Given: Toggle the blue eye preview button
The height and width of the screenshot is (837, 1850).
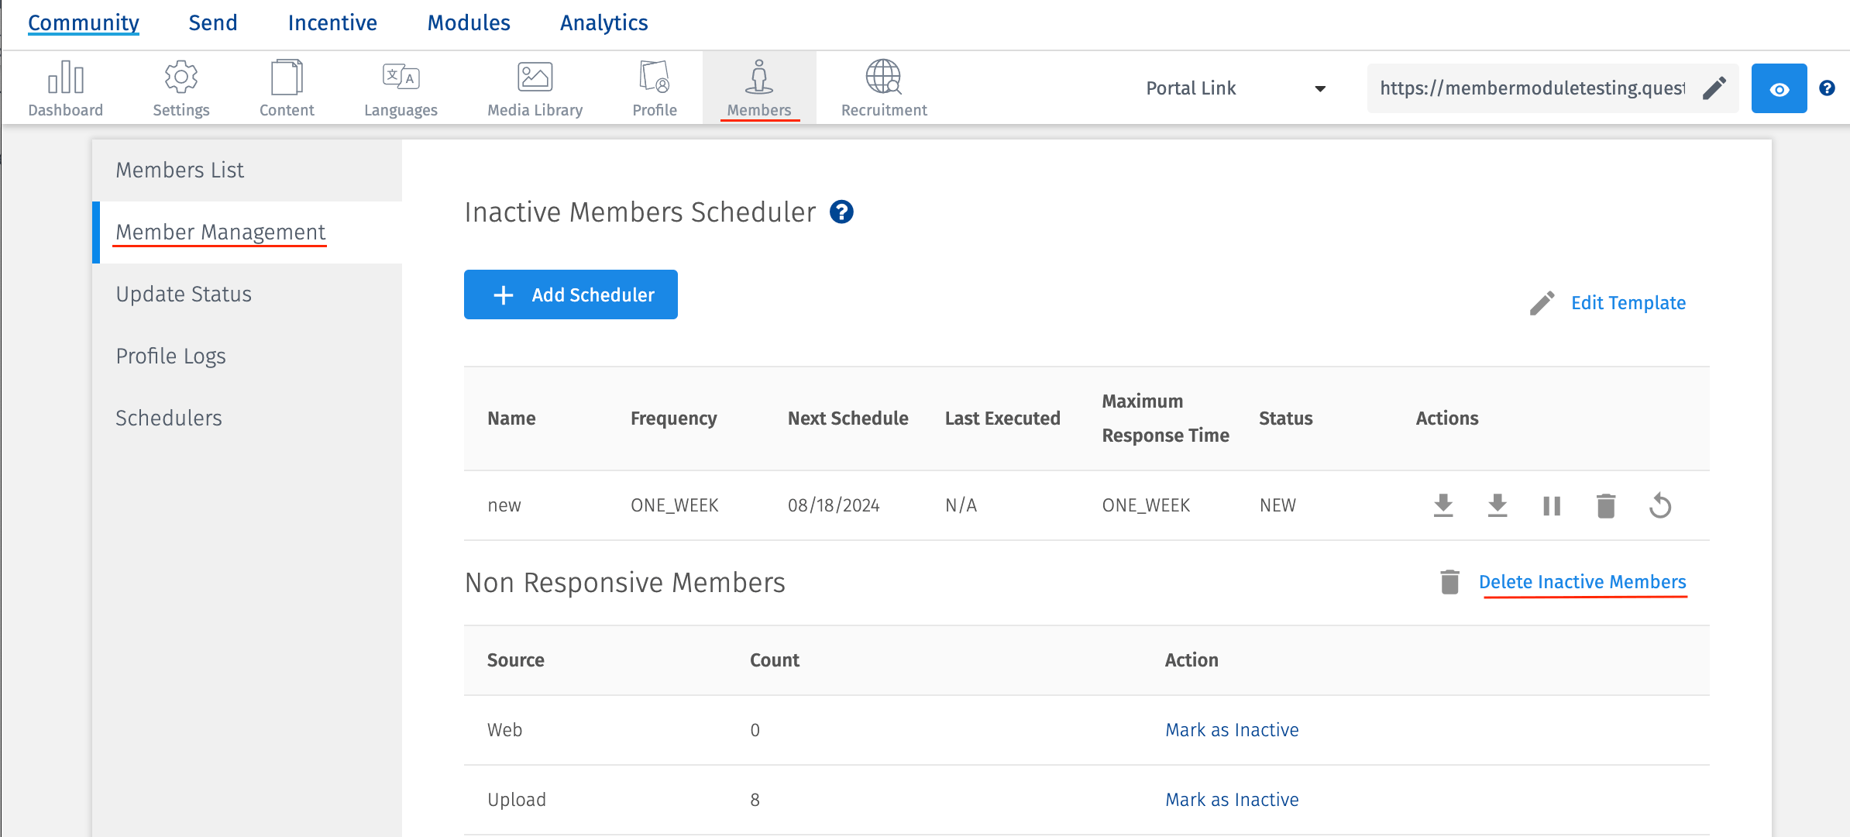Looking at the screenshot, I should (x=1780, y=89).
